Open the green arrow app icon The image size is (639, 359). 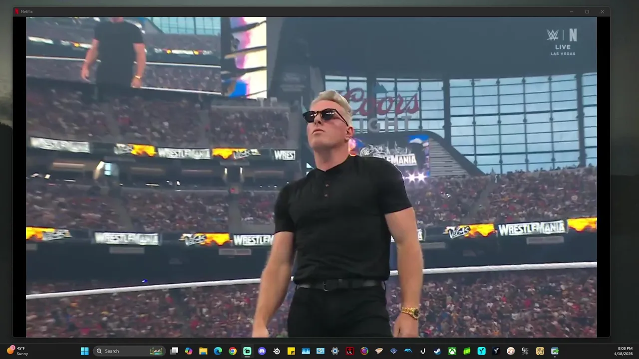[x=555, y=351]
